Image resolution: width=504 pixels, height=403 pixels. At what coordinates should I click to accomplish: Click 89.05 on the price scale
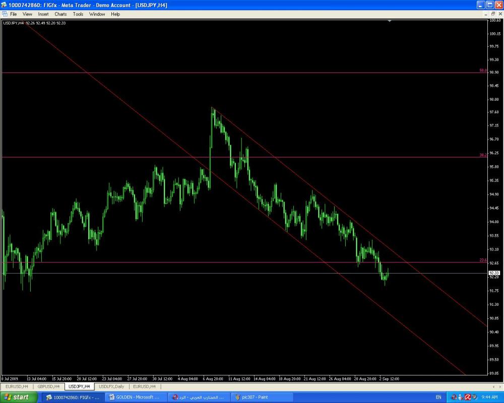494,373
